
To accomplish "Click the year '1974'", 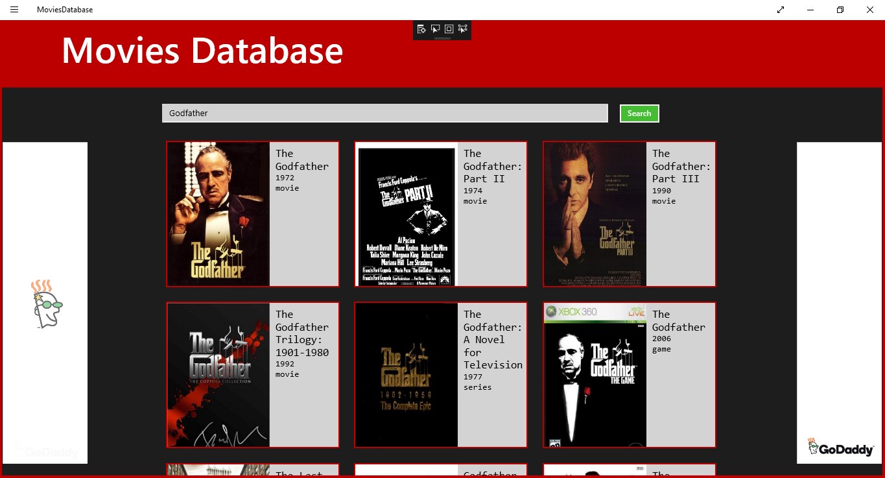I will [473, 191].
